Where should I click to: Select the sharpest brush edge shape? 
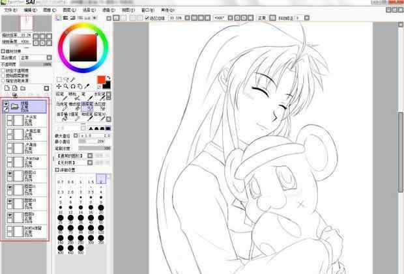coord(91,128)
